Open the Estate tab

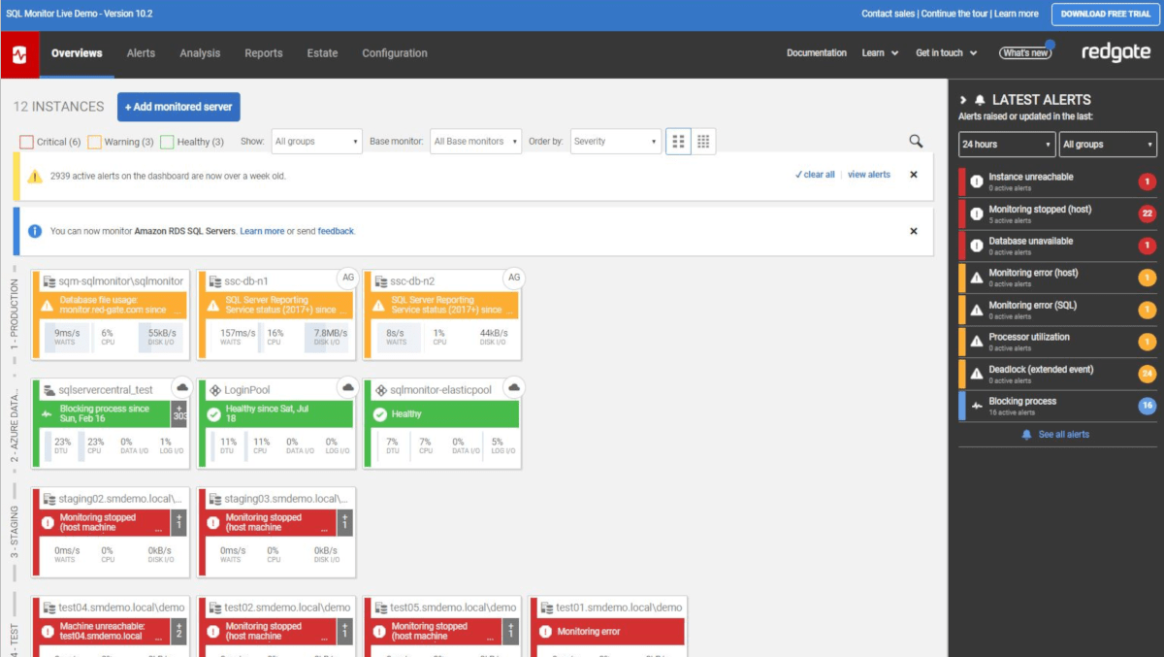pos(322,53)
